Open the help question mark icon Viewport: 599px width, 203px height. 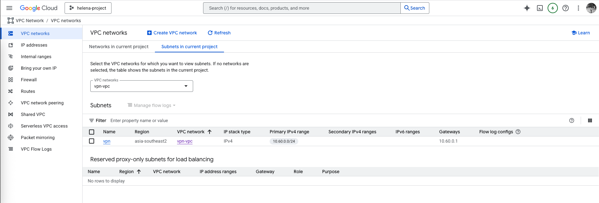click(x=566, y=8)
